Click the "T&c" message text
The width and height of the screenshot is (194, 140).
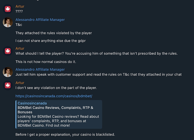19,25
